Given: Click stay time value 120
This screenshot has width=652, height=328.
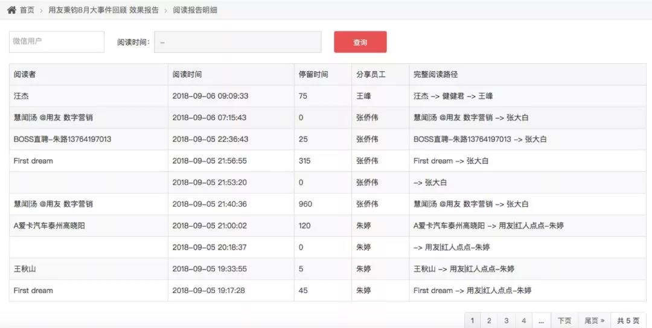Looking at the screenshot, I should tap(304, 225).
